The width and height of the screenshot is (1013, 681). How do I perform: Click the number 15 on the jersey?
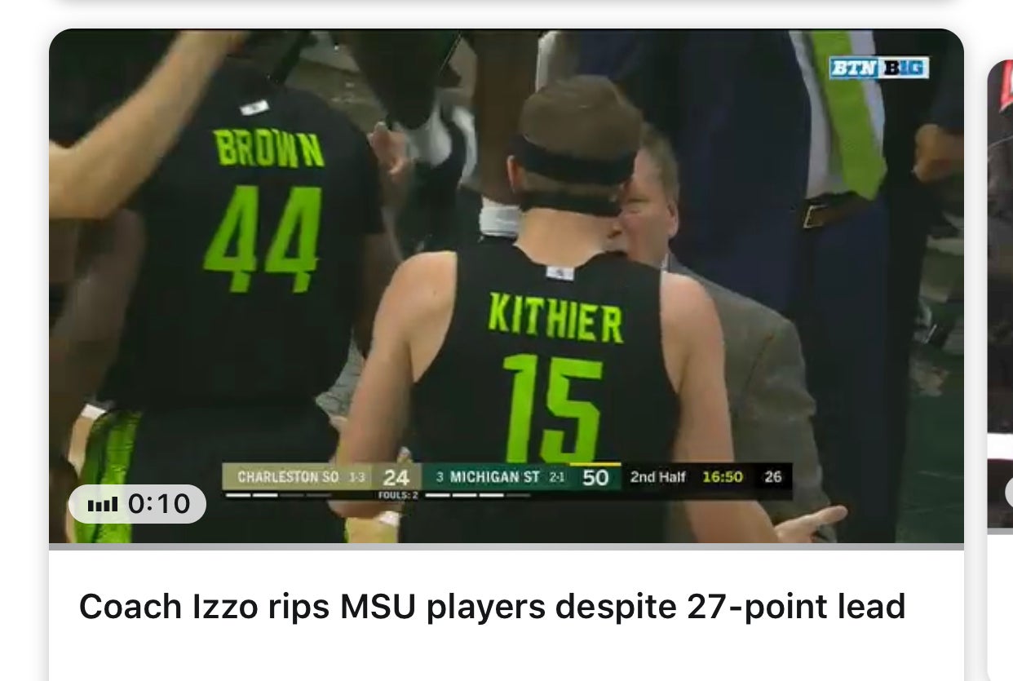pos(552,408)
